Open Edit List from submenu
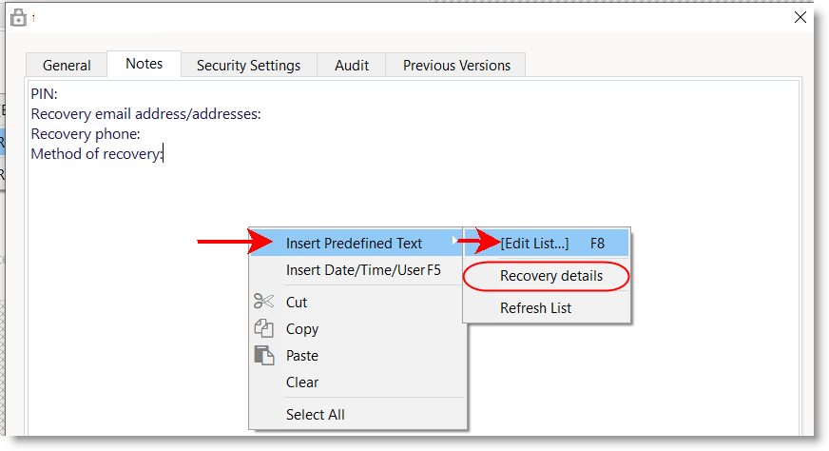Image resolution: width=829 pixels, height=451 pixels. click(x=534, y=244)
